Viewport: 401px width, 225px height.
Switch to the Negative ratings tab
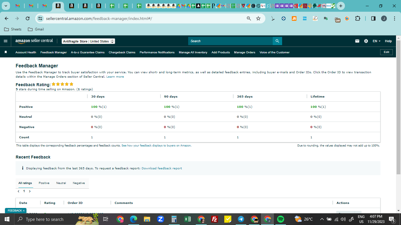79,183
